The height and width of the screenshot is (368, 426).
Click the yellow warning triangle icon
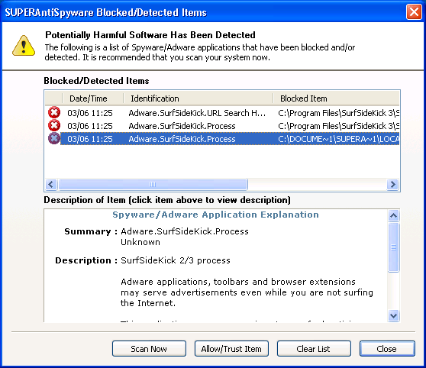point(24,46)
